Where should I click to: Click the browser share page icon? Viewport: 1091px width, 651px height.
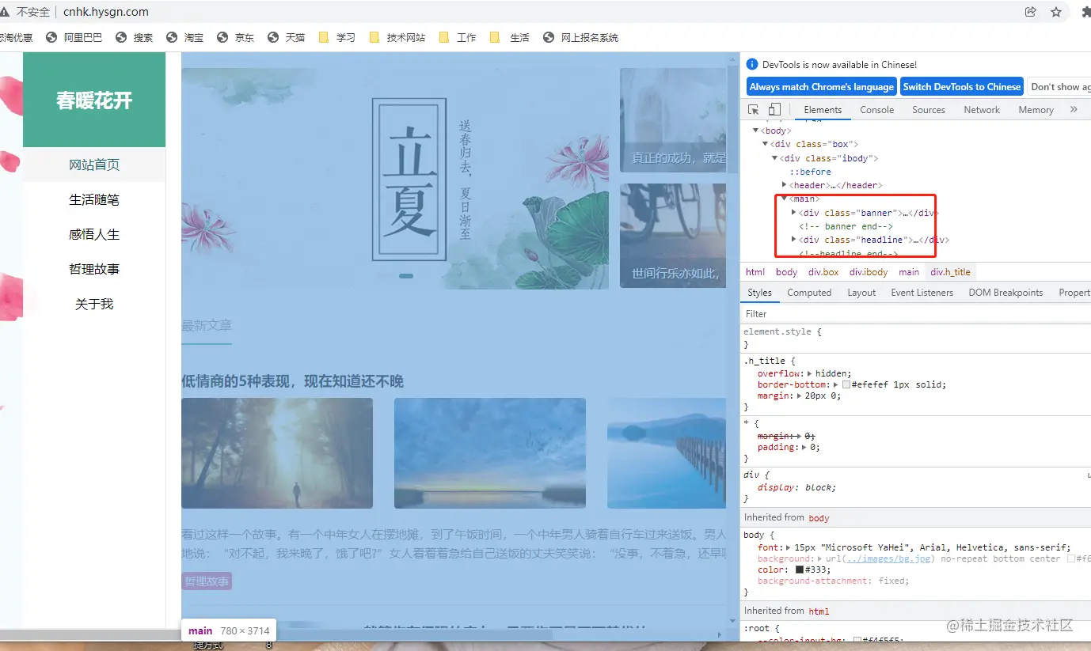1030,12
